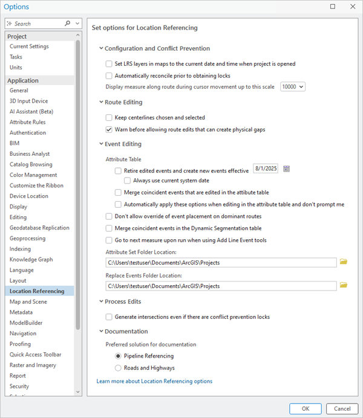Viewport: 363px width, 418px height.
Task: Uncheck Warn before allowing route edits checkbox
Action: 109,129
